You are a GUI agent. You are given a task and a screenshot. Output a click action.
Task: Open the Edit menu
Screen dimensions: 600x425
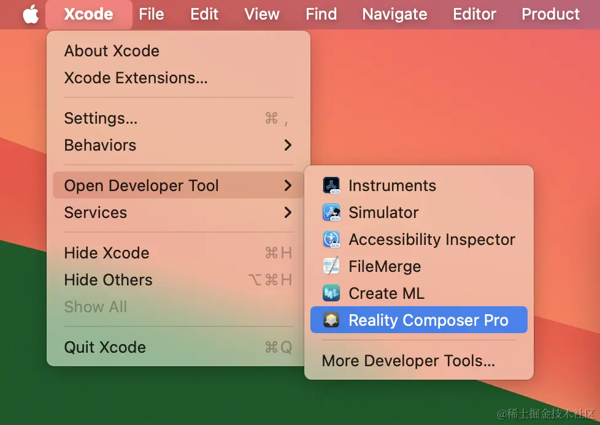point(204,14)
